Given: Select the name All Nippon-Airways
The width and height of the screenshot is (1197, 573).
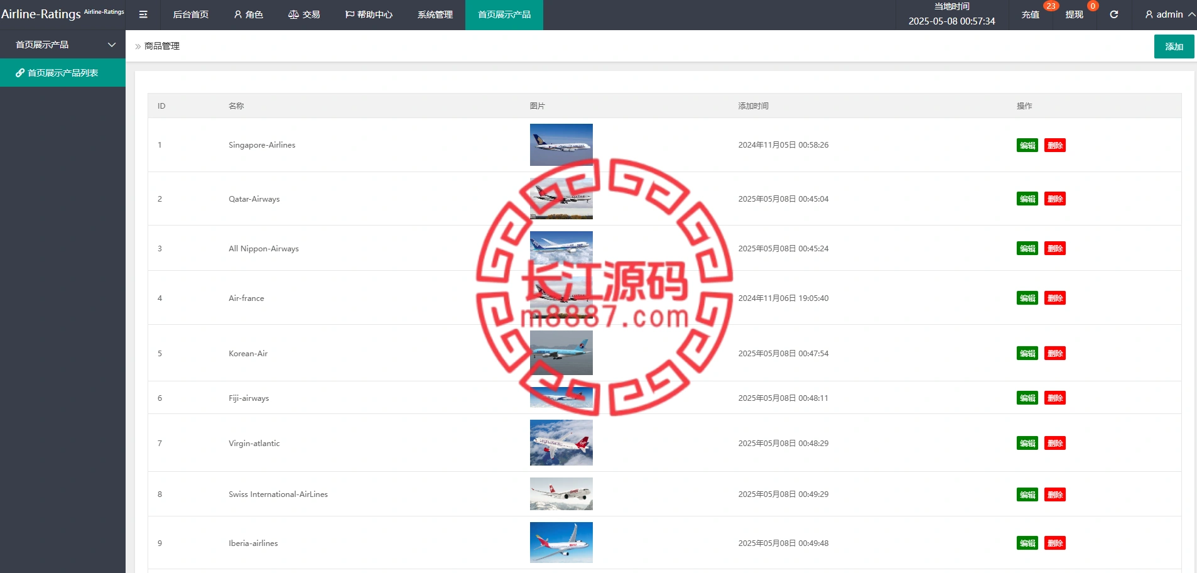Looking at the screenshot, I should pyautogui.click(x=264, y=248).
